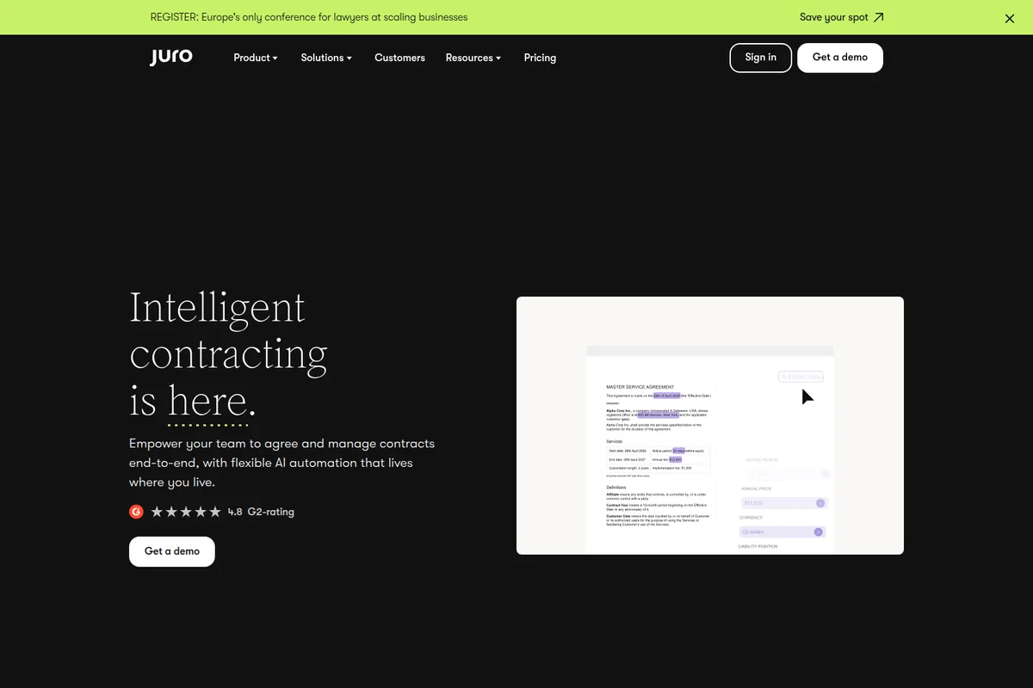Click the Juro logo in the navbar
The width and height of the screenshot is (1033, 688).
(170, 56)
